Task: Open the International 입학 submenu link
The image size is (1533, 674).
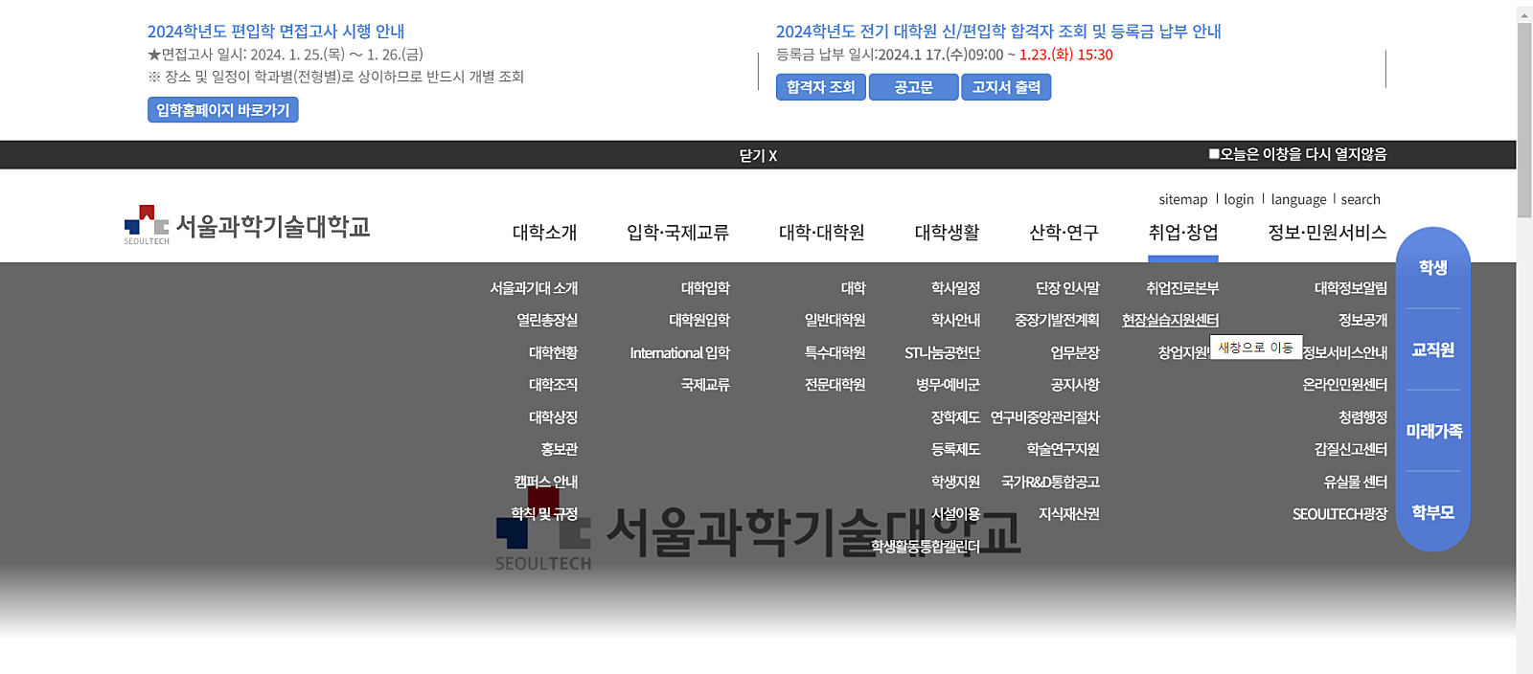Action: (x=679, y=352)
